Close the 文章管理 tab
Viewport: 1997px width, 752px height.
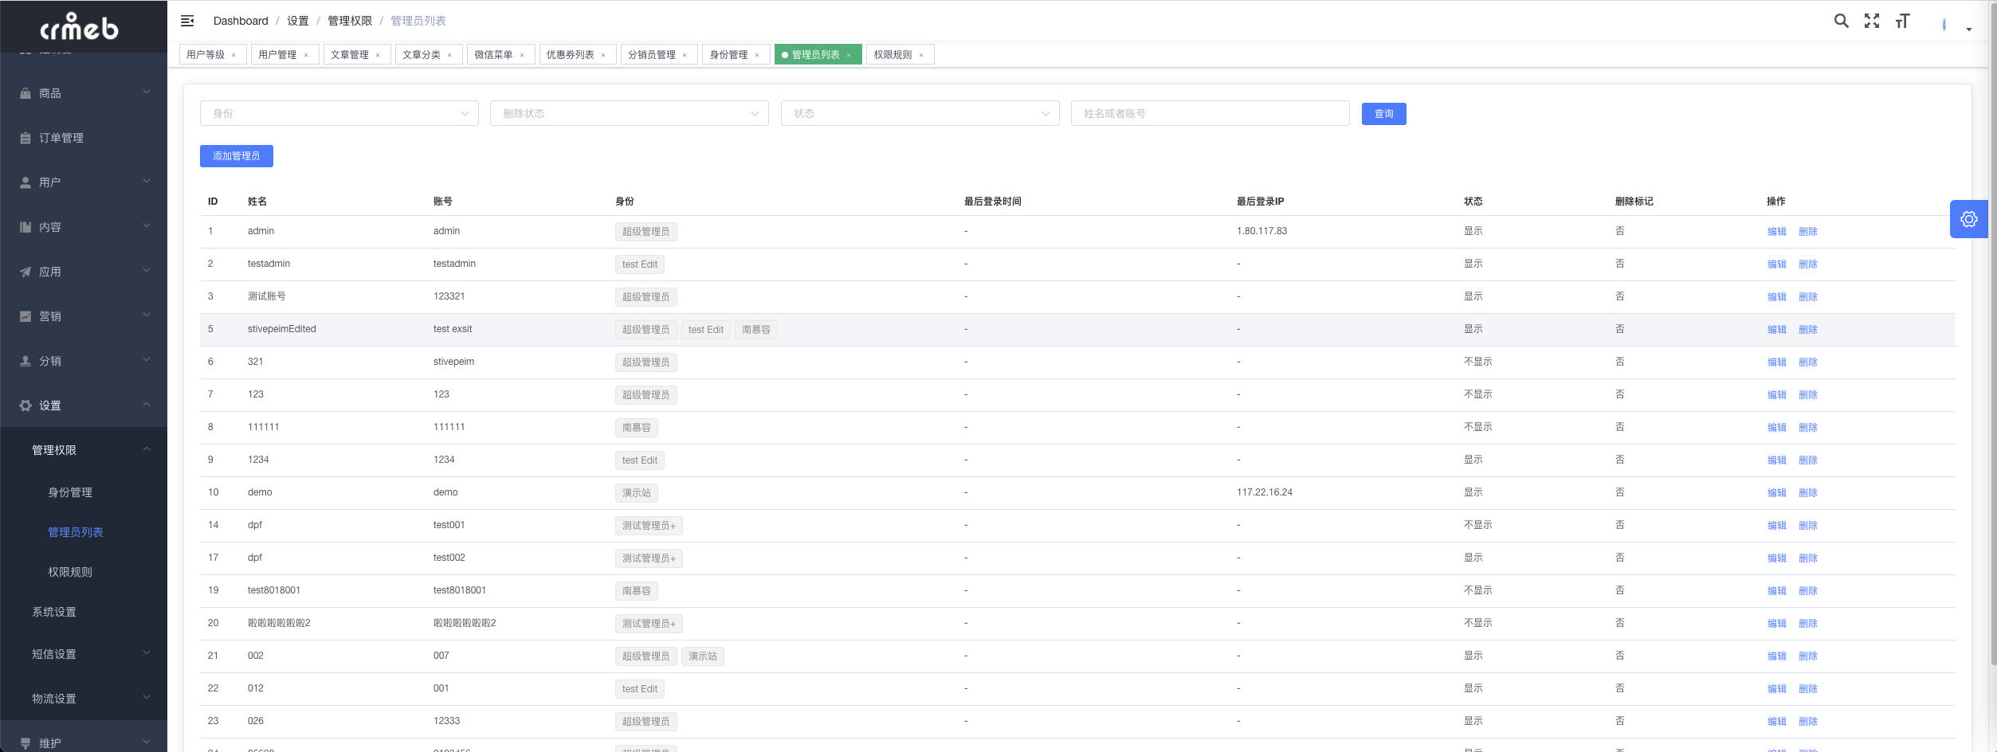378,55
